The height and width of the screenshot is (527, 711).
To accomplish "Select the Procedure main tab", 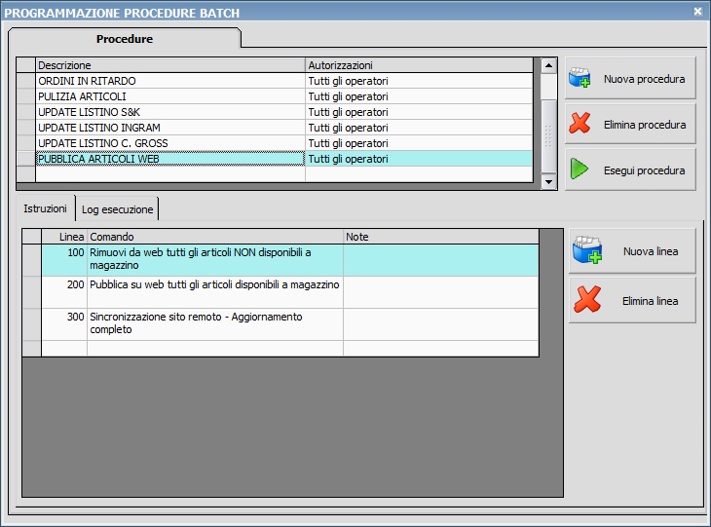I will pyautogui.click(x=125, y=39).
